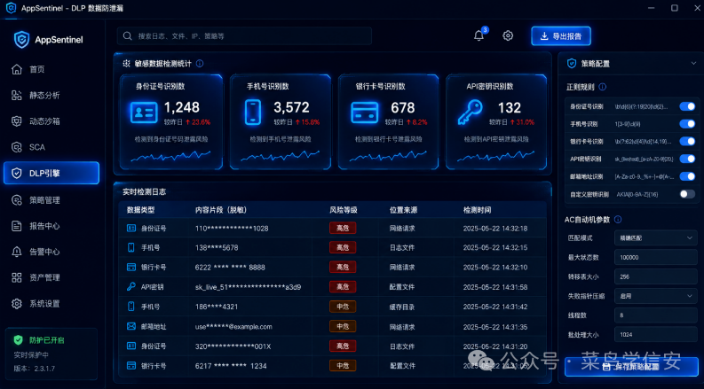Click the 检测时间 column header
The height and width of the screenshot is (389, 704).
click(x=477, y=210)
